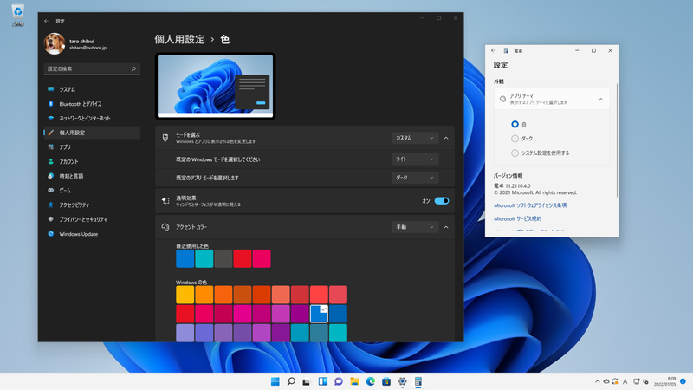This screenshot has width=693, height=390.
Task: Open アカウント settings category
Action: [x=92, y=161]
